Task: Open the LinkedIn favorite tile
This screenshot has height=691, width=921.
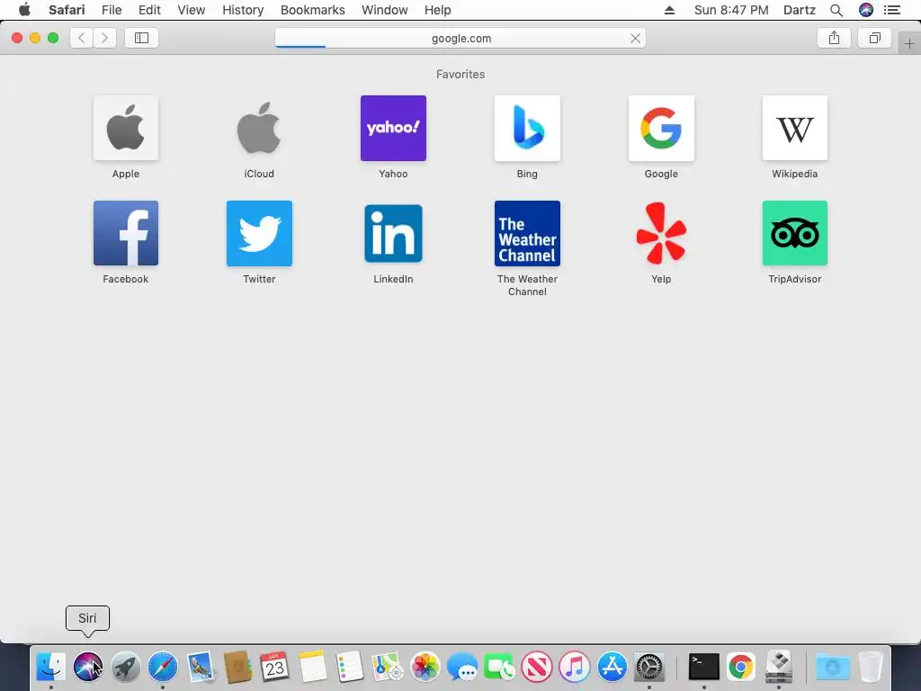Action: [x=393, y=233]
